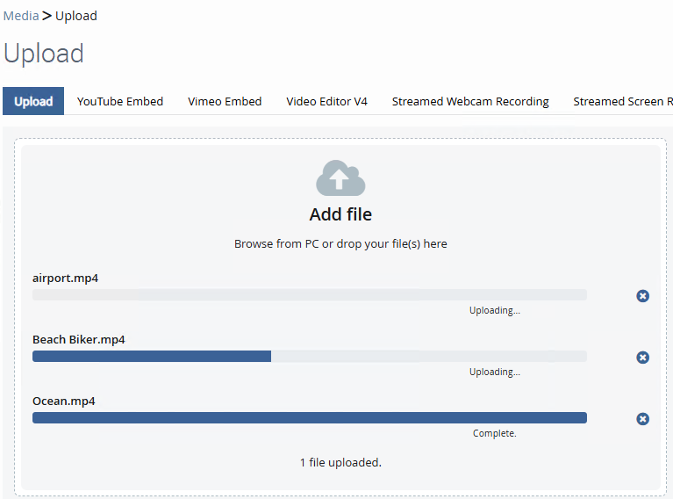
Task: Click the airport.mp4 file name
Action: point(65,278)
